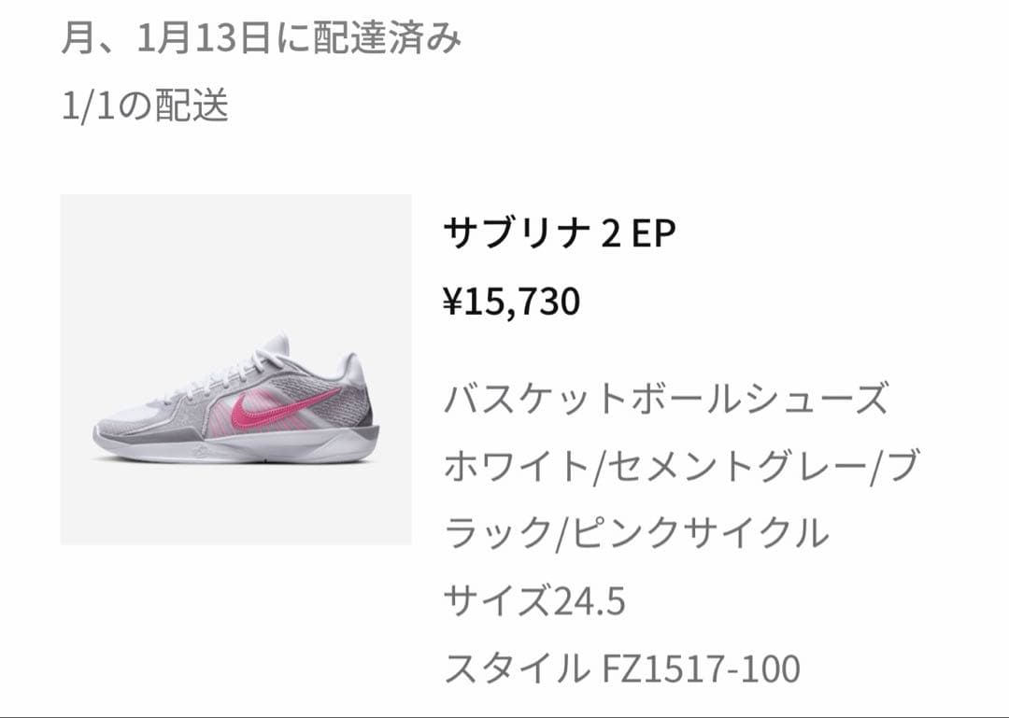Tap the 1月13日に配達済み delivery status
1009x718 pixels.
click(298, 38)
